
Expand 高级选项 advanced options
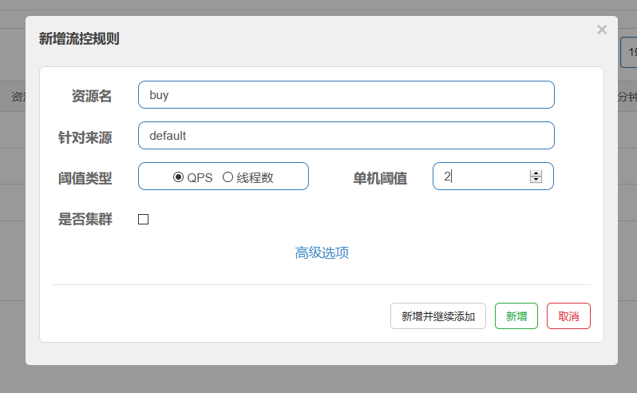(322, 253)
